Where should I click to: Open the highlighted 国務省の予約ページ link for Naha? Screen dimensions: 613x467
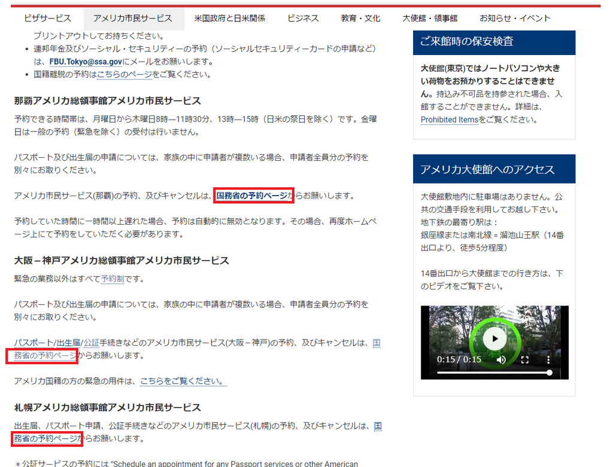pos(254,194)
